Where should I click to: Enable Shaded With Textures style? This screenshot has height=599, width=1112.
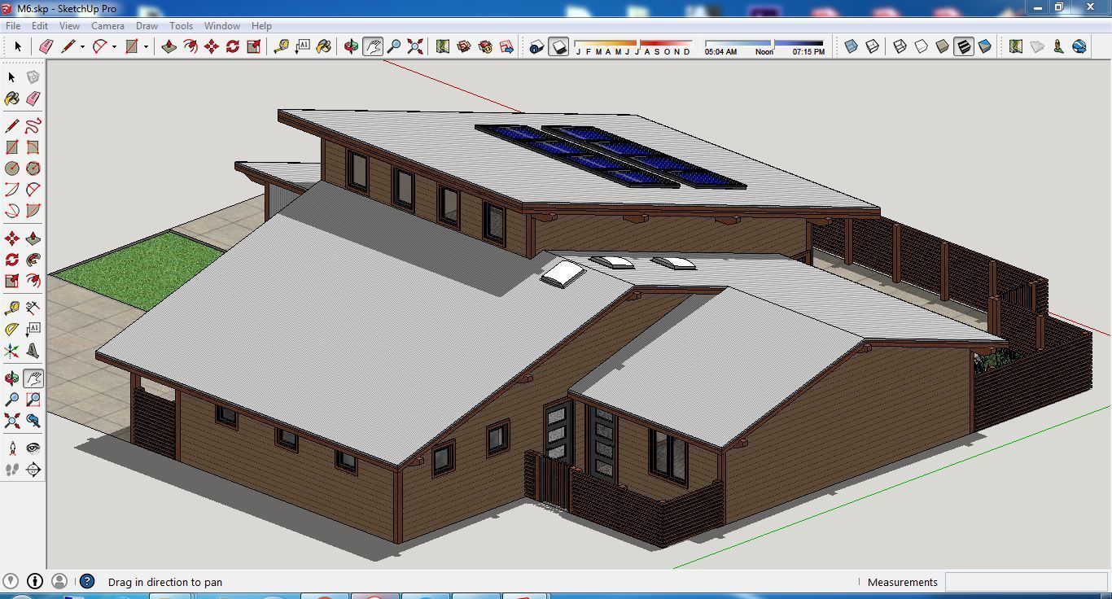pyautogui.click(x=964, y=46)
